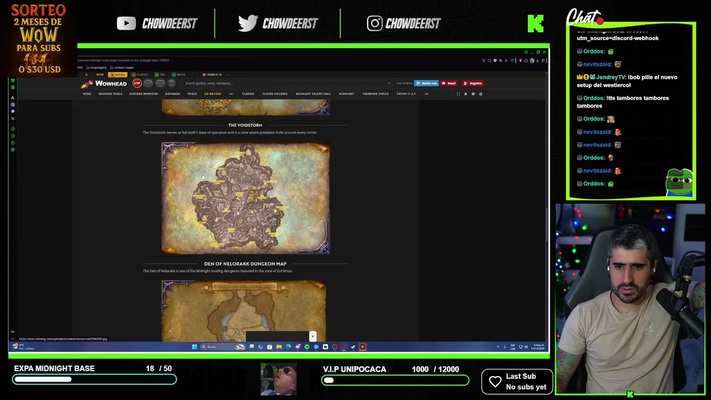Click the green Kick logo in the banner
711x400 pixels.
click(535, 23)
